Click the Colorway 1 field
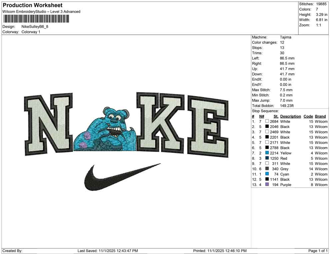This screenshot has height=254, width=330. click(x=32, y=32)
